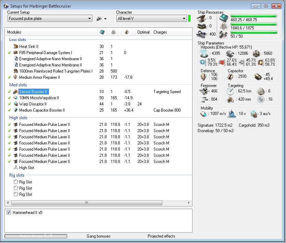Open the Projected effects tab
286x243 pixels.
point(161,236)
